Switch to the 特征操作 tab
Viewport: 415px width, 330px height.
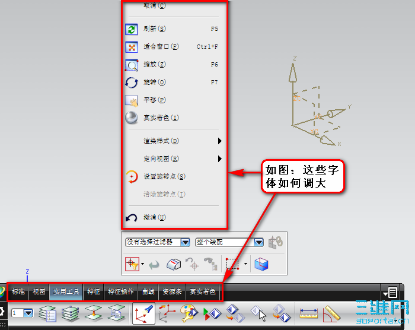[121, 292]
